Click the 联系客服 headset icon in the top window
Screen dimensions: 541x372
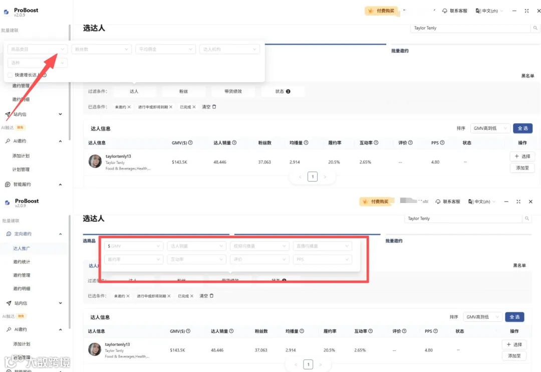click(x=445, y=11)
